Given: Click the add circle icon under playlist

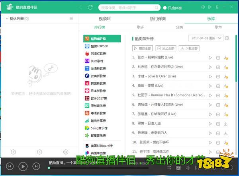Looking at the screenshot, I should coord(13,152).
